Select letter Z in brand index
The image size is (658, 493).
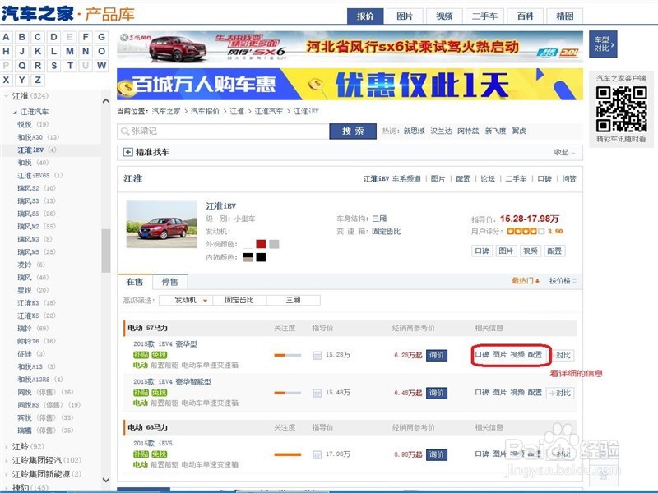[x=38, y=80]
